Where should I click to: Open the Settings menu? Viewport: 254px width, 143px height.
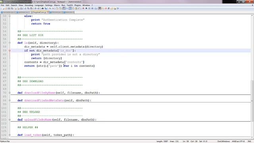(49, 5)
